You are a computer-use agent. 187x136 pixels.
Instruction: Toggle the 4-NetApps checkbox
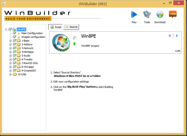click(x=15, y=52)
